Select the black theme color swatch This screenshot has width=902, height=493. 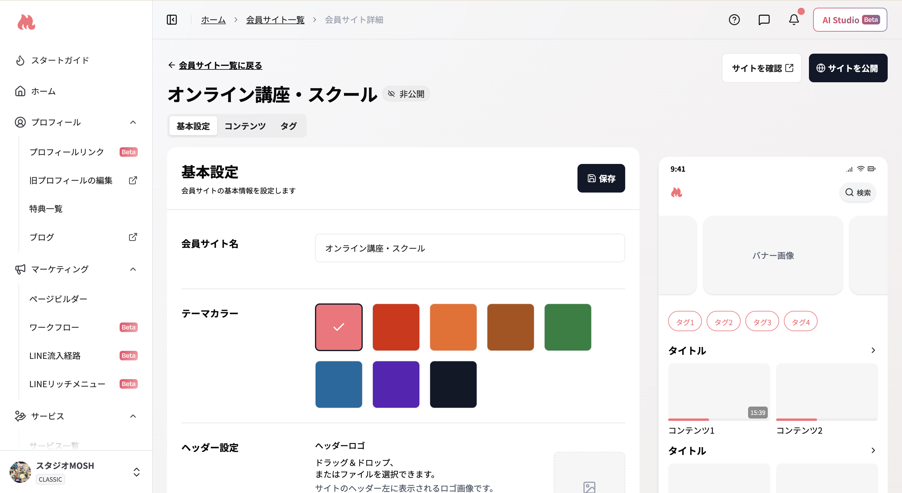(x=453, y=384)
